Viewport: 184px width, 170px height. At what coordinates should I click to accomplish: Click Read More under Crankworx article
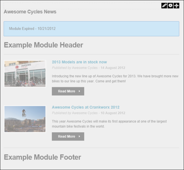(68, 136)
